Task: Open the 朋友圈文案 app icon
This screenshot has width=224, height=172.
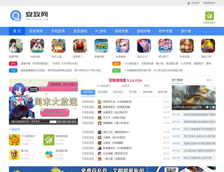Action: [x=49, y=154]
